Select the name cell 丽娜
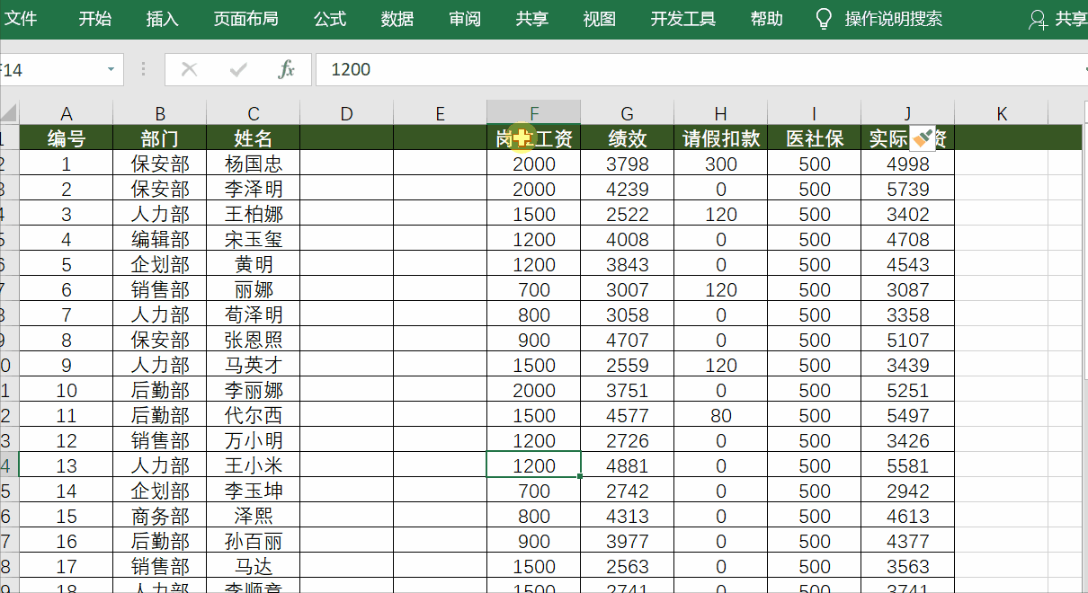The height and width of the screenshot is (593, 1088). pyautogui.click(x=254, y=289)
